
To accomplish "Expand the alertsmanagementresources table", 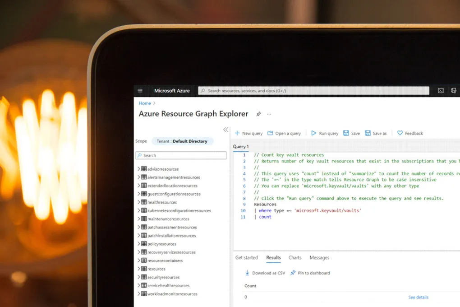I will [139, 177].
